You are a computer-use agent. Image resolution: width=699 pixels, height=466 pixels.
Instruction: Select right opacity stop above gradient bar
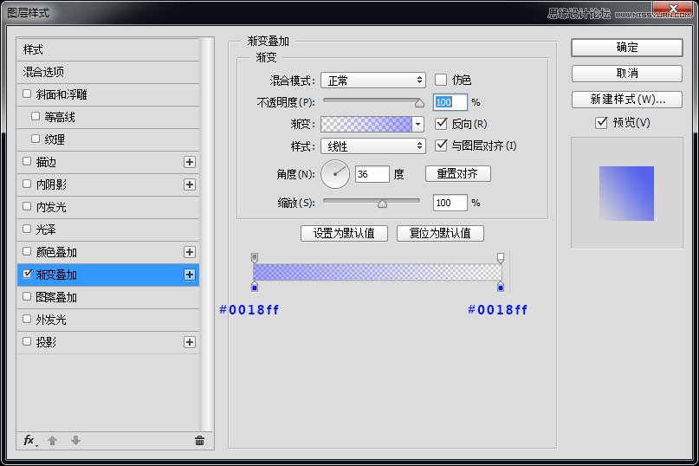tap(501, 258)
